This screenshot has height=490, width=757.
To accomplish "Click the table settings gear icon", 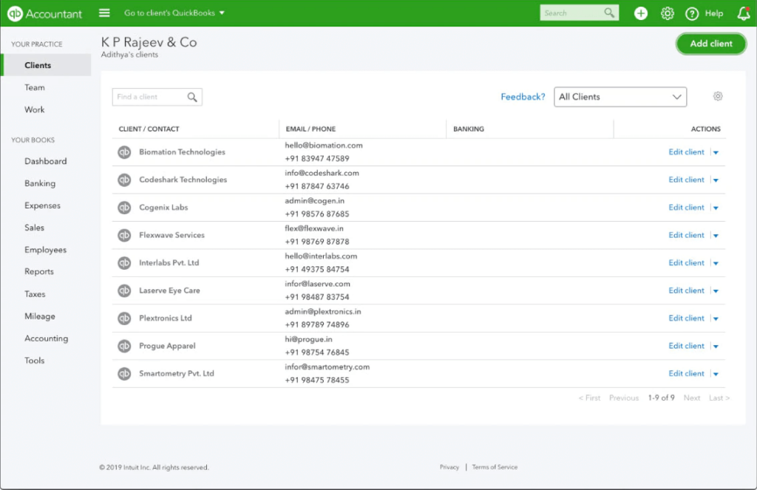I will click(x=718, y=96).
